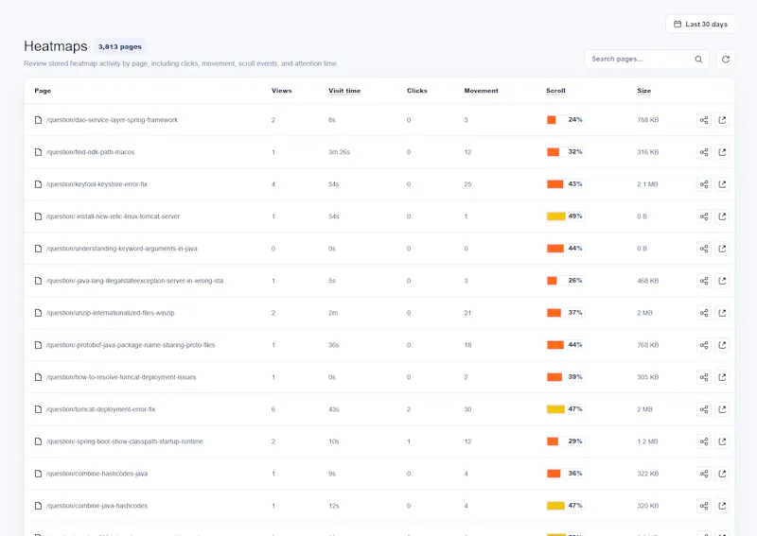
Task: Share the install-new-relic-linux-tomcat-server row
Action: pyautogui.click(x=704, y=216)
